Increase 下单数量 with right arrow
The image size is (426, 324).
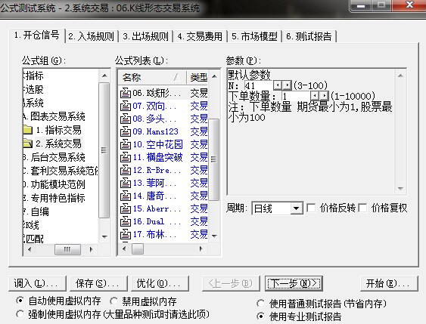[x=324, y=96]
